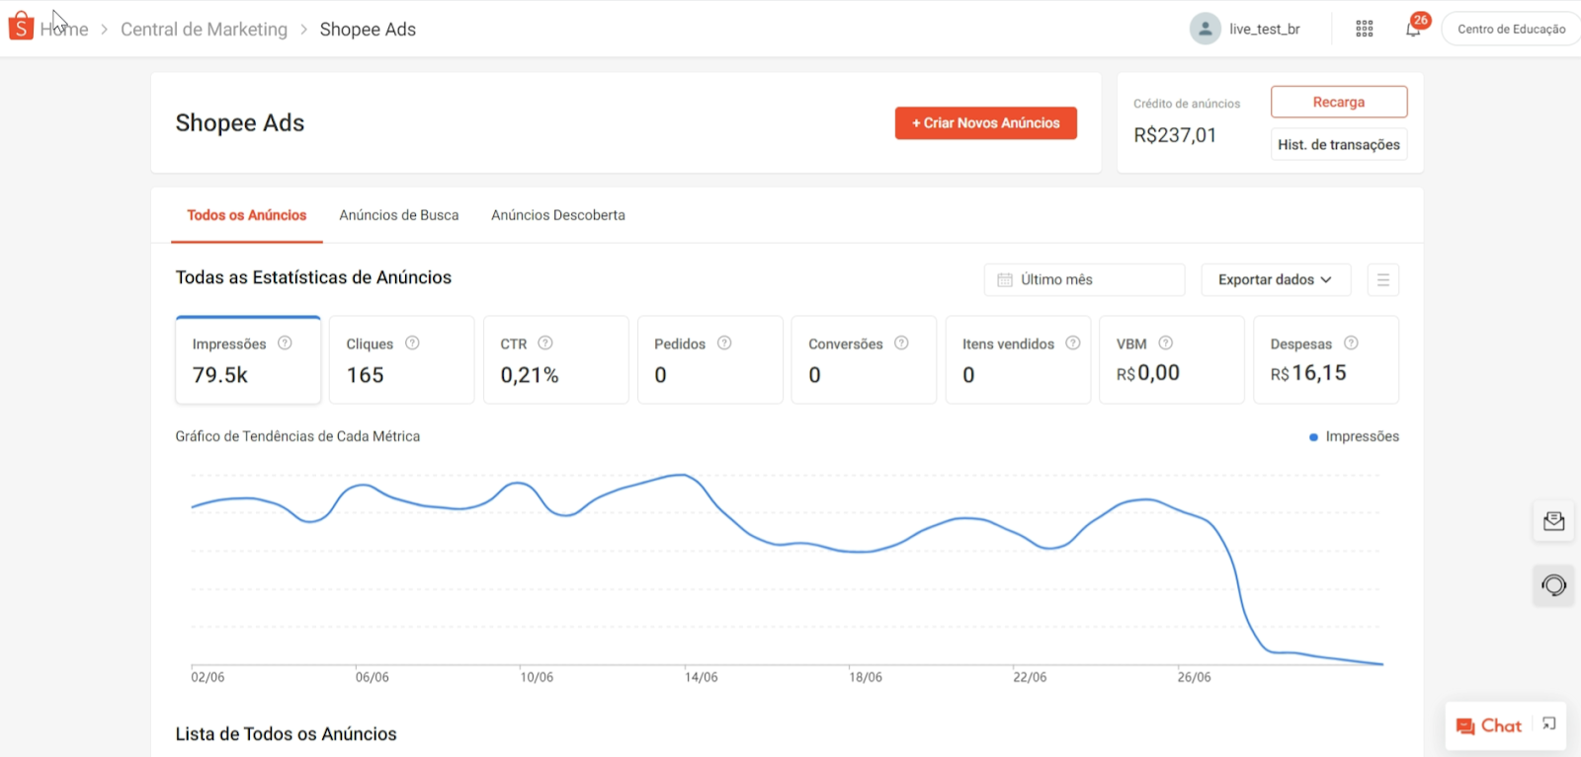Expand the chat window with the arrow icon

click(x=1549, y=724)
